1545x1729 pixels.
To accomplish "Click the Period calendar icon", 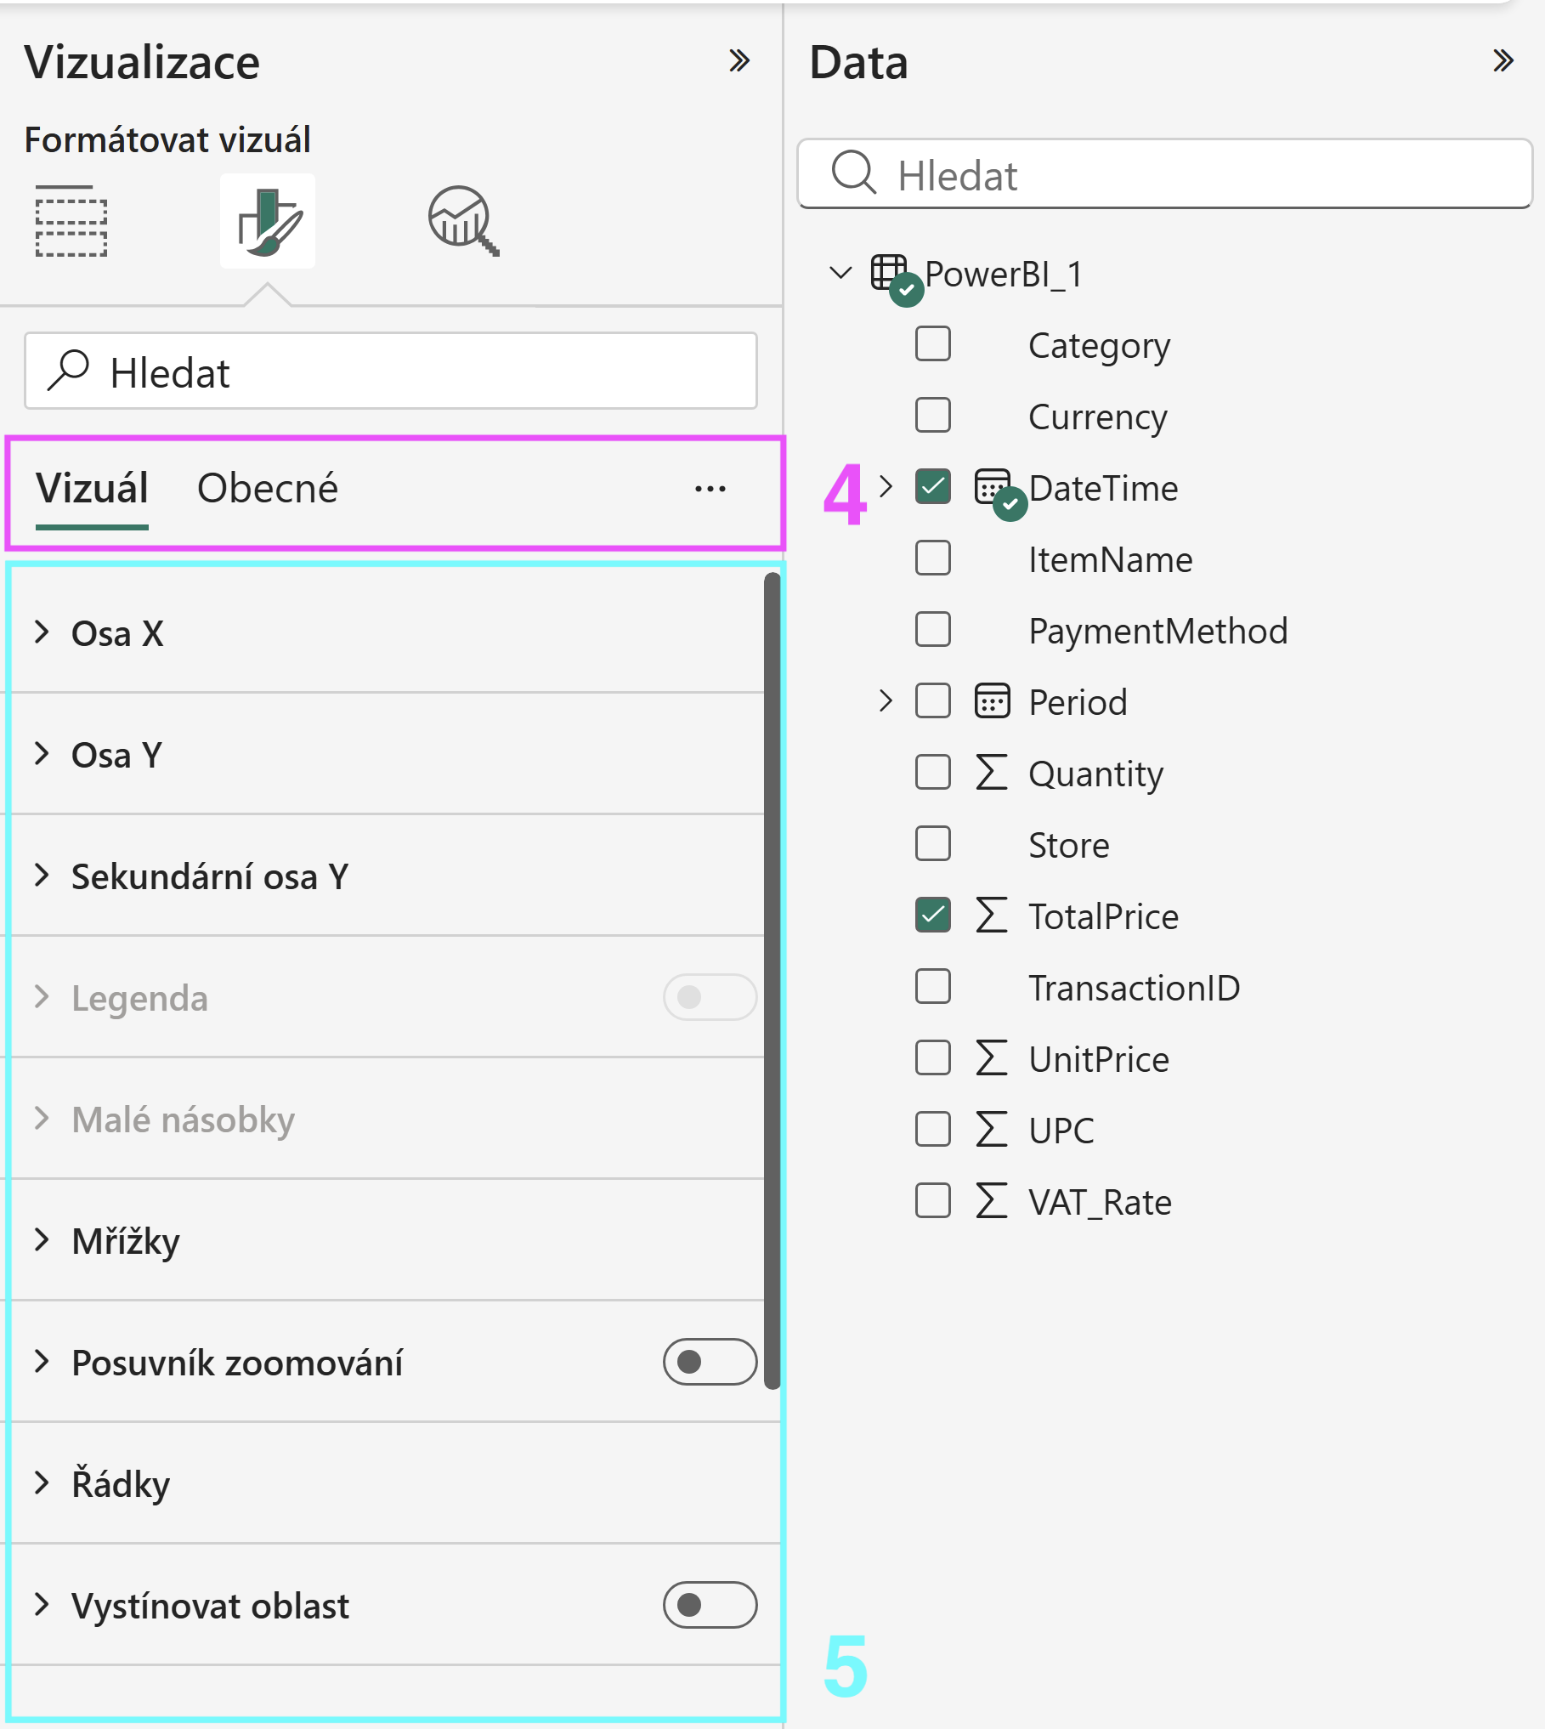I will pyautogui.click(x=992, y=701).
